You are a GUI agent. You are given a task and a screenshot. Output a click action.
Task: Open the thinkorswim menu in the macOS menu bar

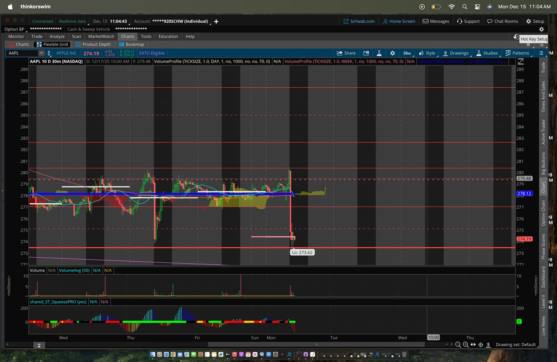pyautogui.click(x=35, y=7)
